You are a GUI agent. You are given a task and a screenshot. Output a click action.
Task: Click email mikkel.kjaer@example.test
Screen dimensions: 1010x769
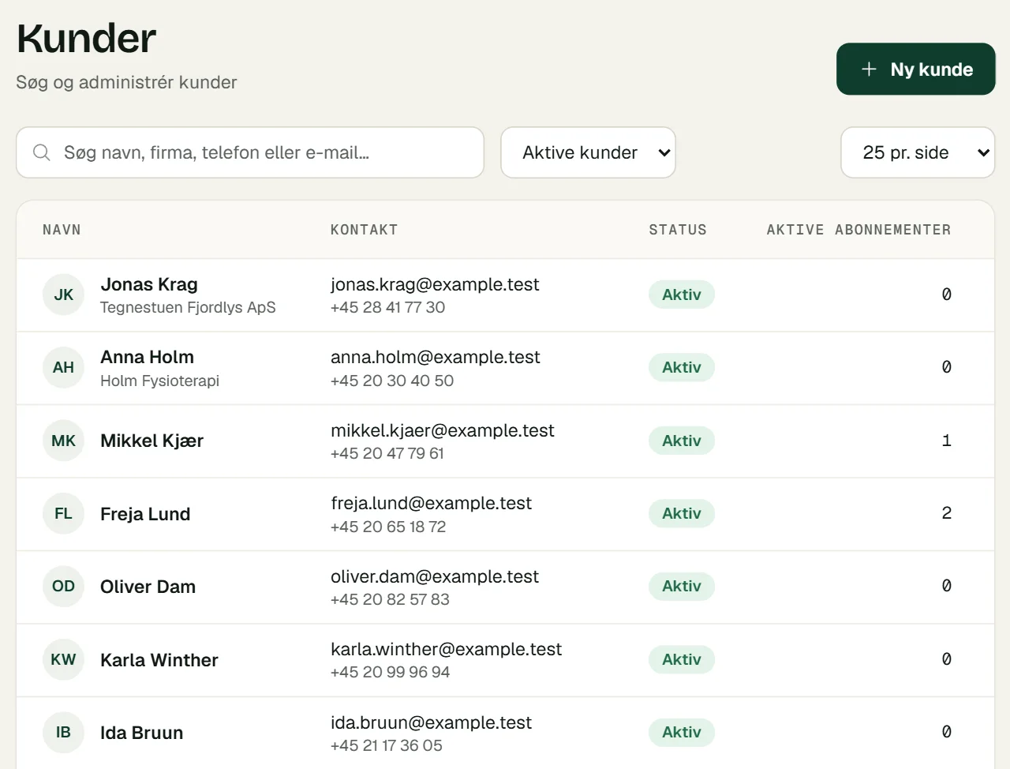pos(442,430)
